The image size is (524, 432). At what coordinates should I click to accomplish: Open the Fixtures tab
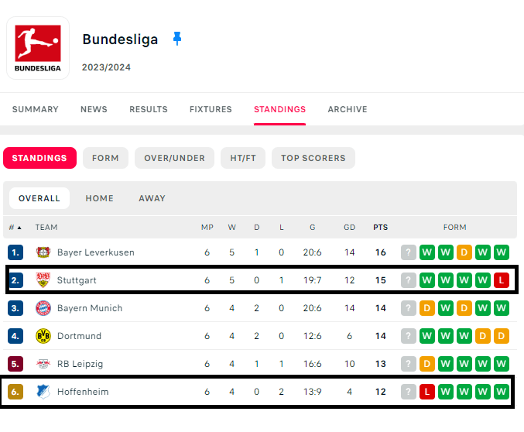(x=211, y=109)
